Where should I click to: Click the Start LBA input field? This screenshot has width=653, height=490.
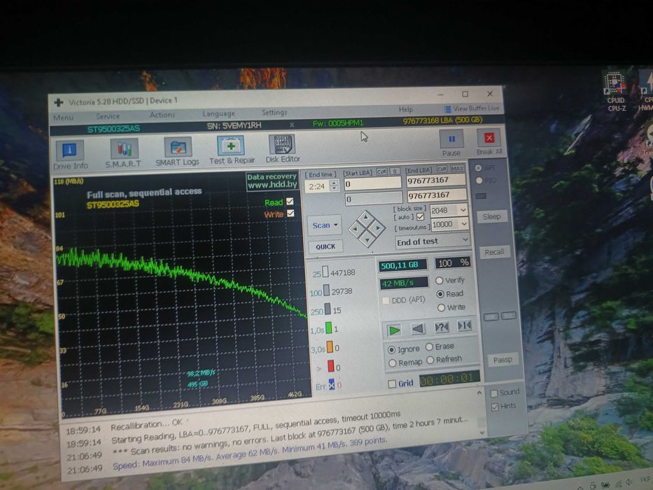(372, 183)
